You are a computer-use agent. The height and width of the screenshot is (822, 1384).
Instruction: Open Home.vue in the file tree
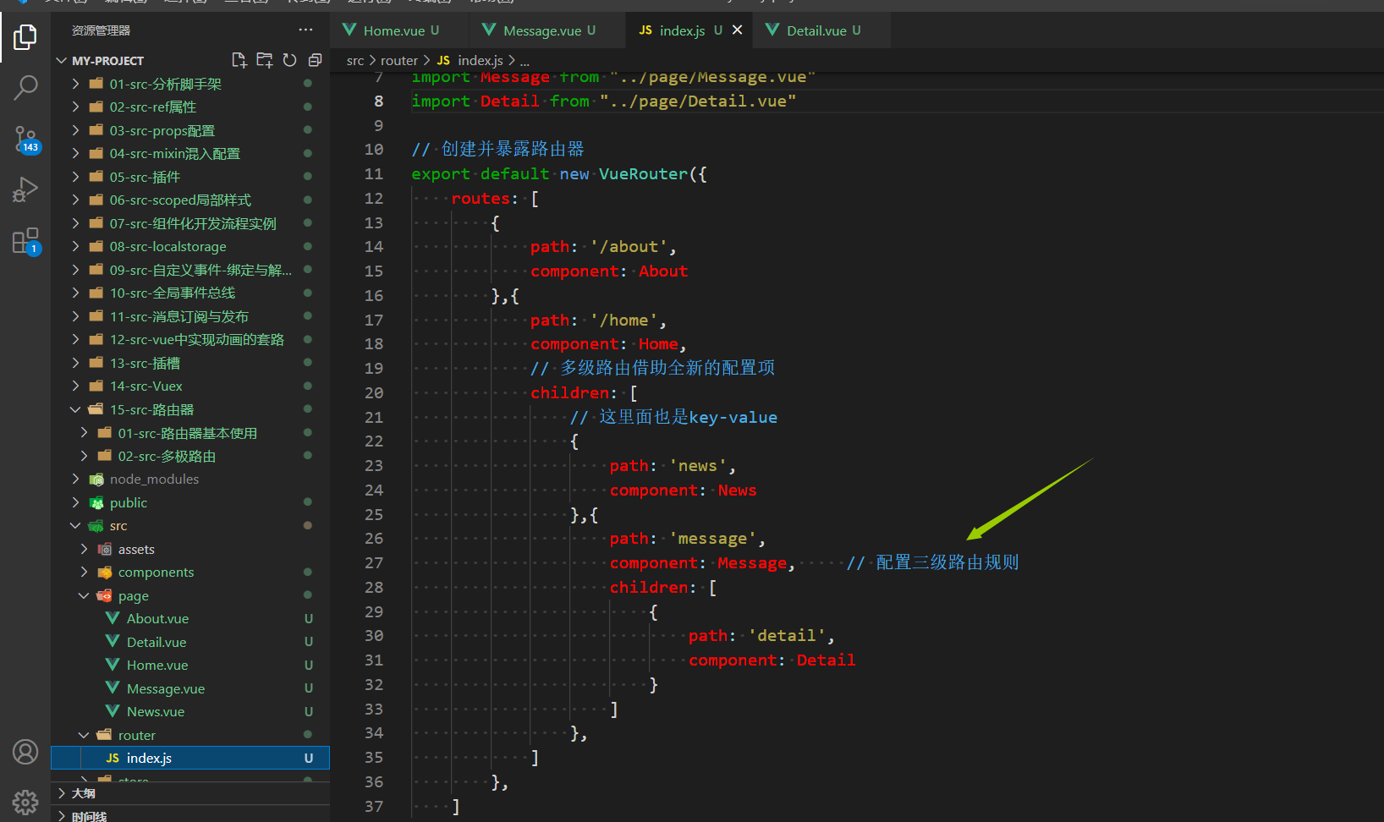click(x=190, y=665)
